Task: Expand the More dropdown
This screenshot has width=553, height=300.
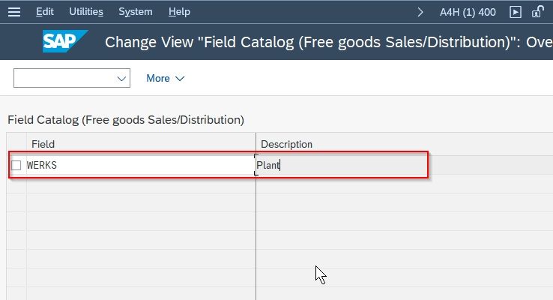Action: [x=165, y=78]
